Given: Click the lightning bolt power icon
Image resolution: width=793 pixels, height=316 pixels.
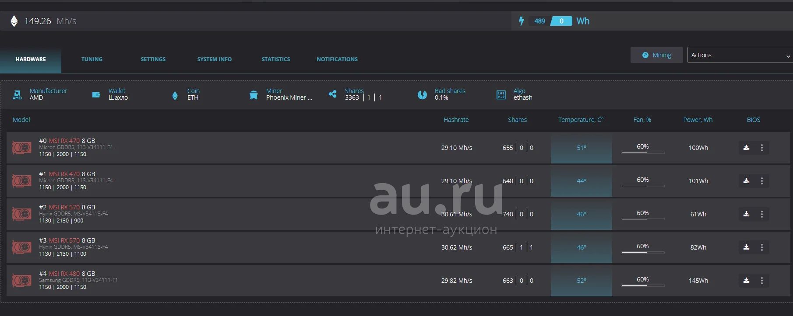Looking at the screenshot, I should pos(521,21).
